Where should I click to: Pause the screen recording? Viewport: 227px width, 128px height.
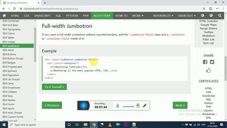[83, 105]
